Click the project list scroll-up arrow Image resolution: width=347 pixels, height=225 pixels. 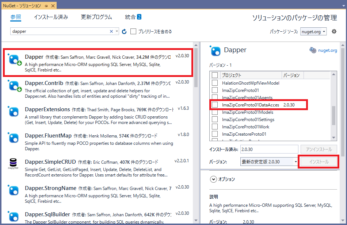coord(333,74)
